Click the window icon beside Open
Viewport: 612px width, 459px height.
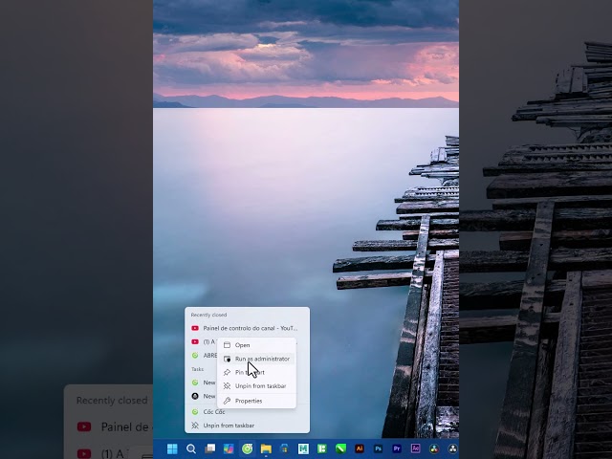point(227,345)
